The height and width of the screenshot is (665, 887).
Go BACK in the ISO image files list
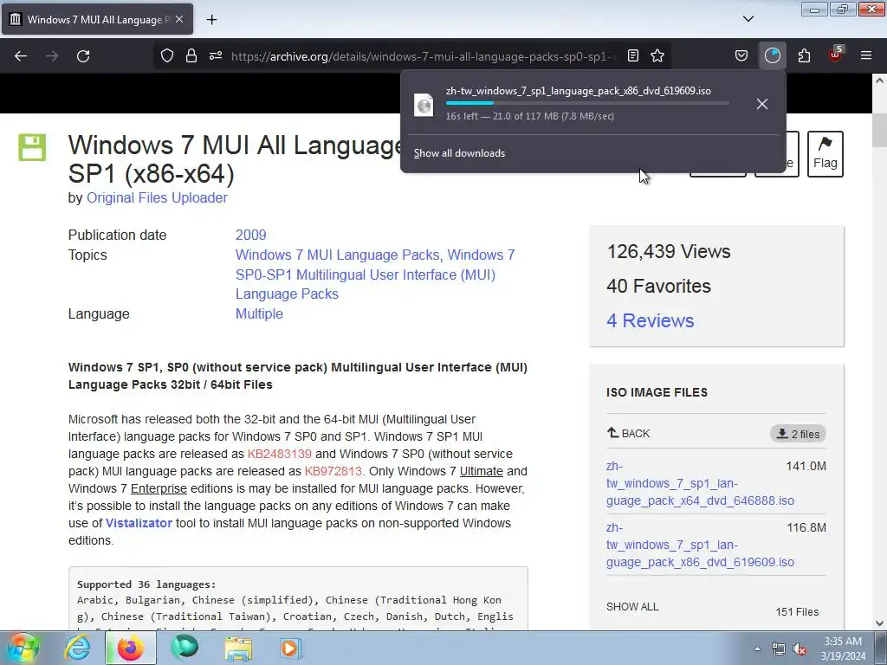tap(628, 433)
